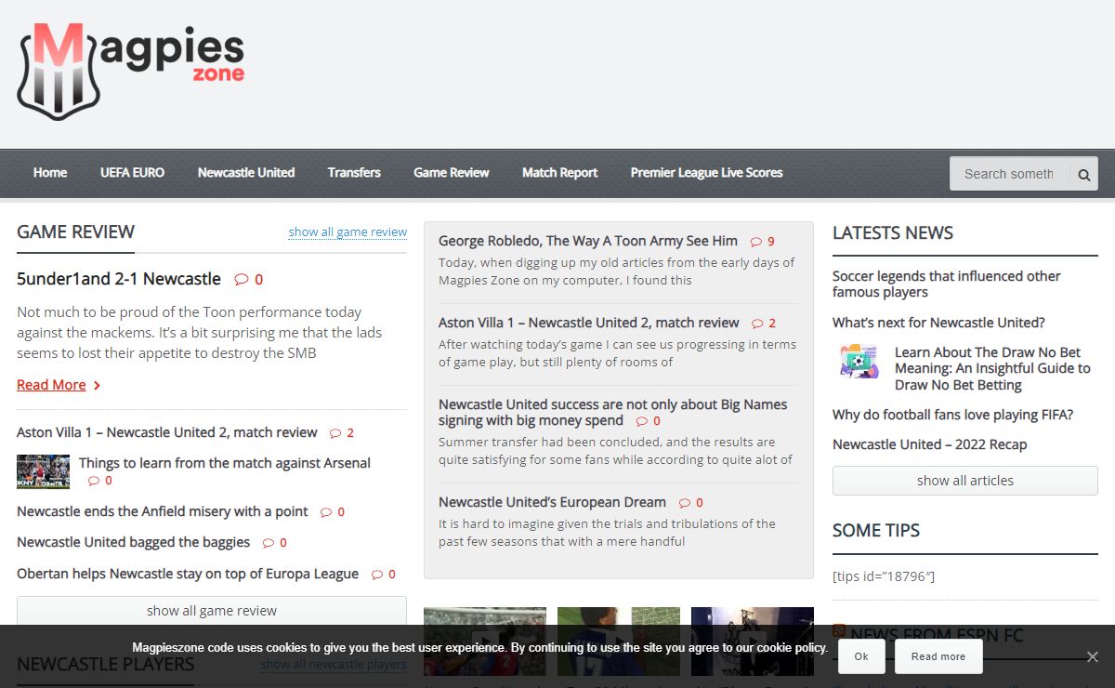Click the Magpies Zone logo

tap(131, 72)
